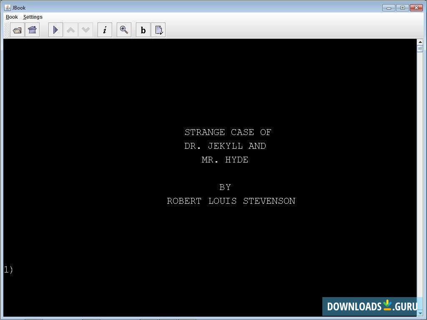Click the toolbar drag handle grip
The image size is (427, 320).
point(7,30)
